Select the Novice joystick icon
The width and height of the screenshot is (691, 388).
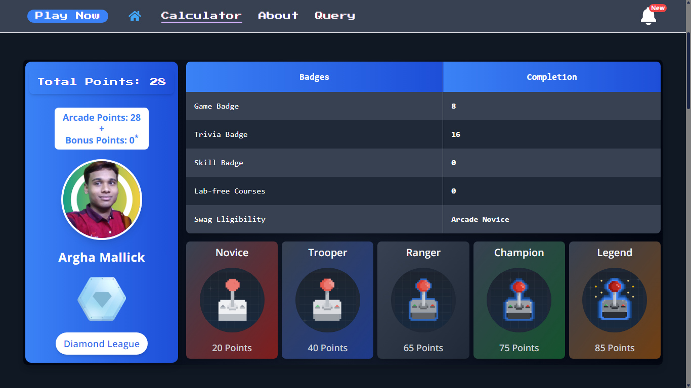[x=232, y=300]
